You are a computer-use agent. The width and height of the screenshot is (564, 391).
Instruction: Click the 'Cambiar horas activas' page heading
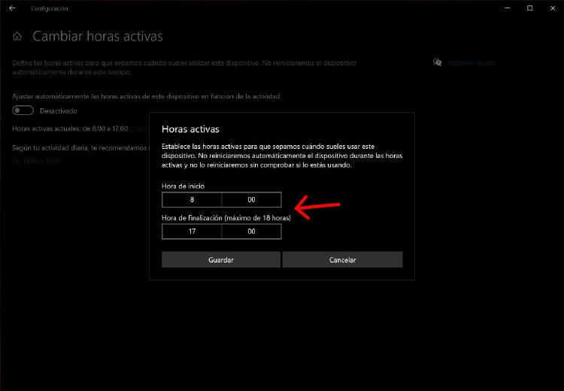tap(97, 36)
